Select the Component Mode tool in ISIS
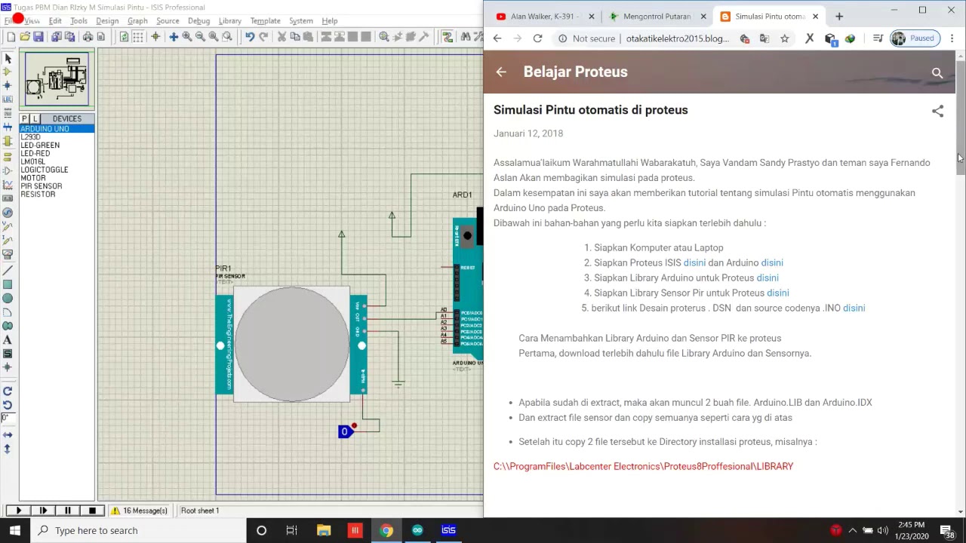The height and width of the screenshot is (543, 966). [x=8, y=72]
